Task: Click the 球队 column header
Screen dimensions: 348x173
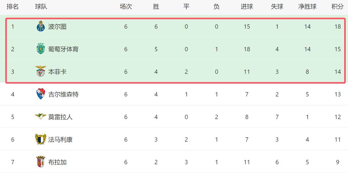Action: pyautogui.click(x=41, y=7)
